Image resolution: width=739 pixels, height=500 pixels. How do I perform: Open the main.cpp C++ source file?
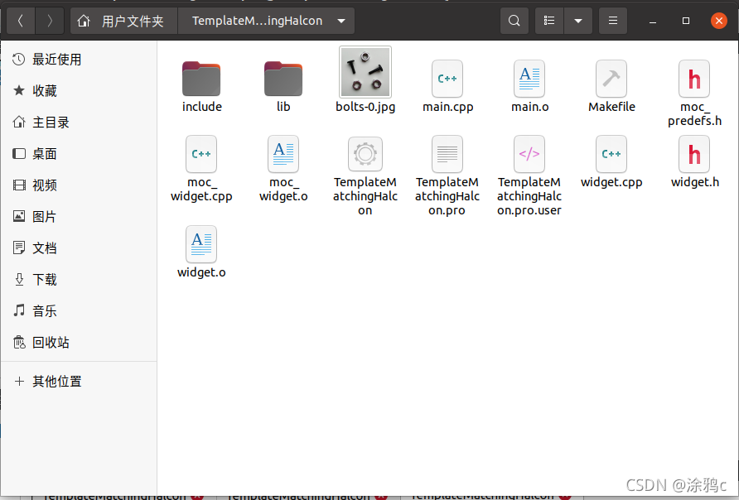tap(447, 79)
